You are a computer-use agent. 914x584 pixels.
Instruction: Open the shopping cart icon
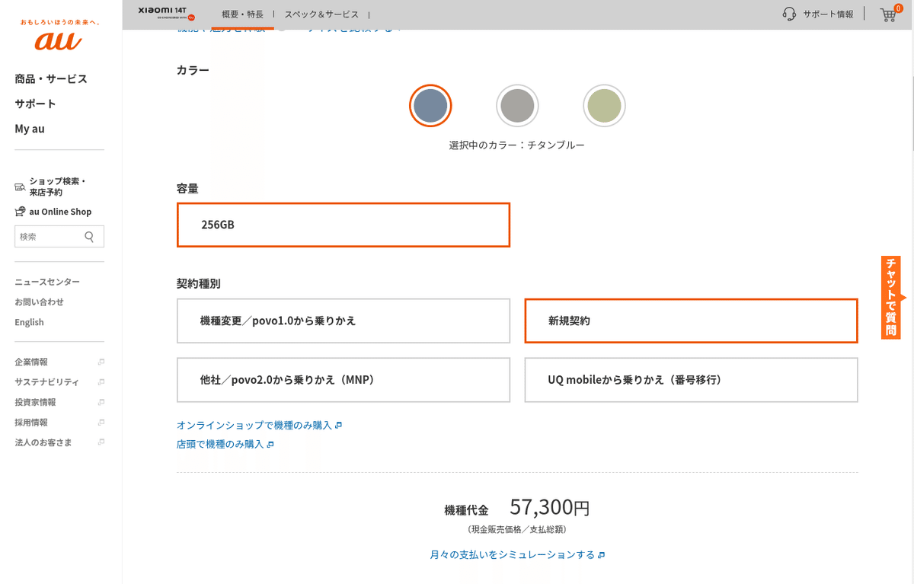coord(888,14)
